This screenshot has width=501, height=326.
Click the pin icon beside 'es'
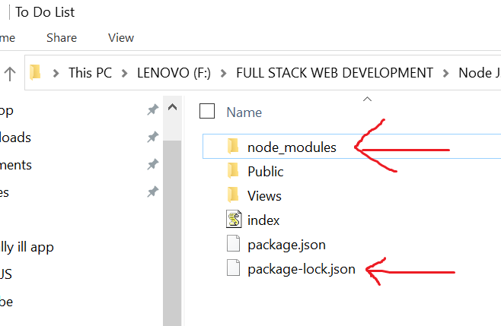click(153, 192)
